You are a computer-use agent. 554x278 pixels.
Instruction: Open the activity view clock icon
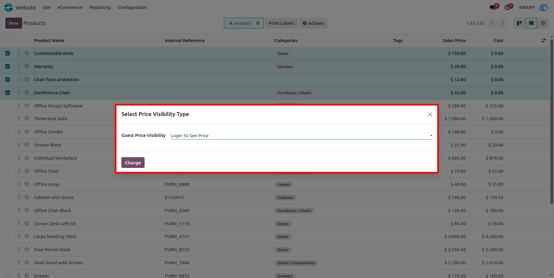(x=543, y=23)
